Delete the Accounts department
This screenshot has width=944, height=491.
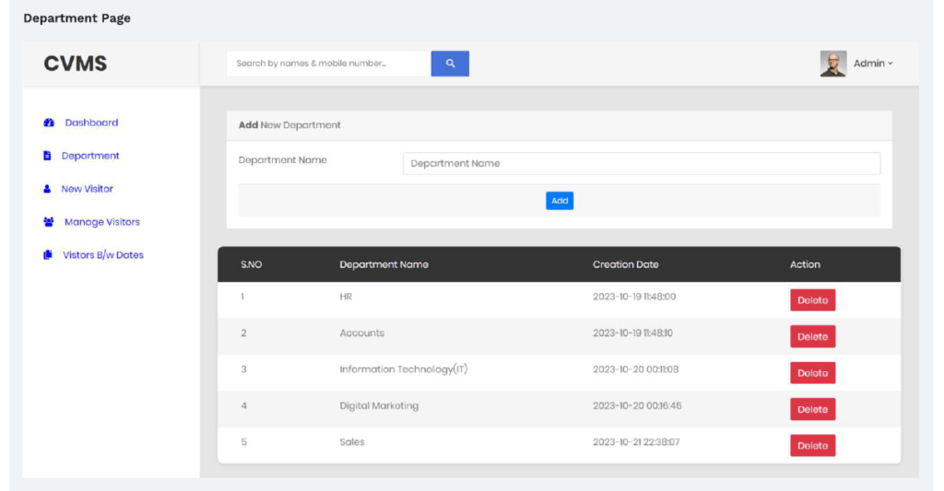click(812, 336)
